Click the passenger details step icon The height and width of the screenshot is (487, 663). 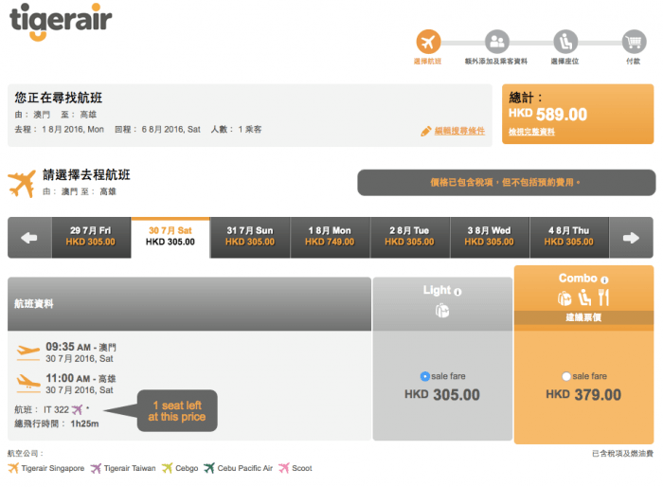[x=497, y=43]
